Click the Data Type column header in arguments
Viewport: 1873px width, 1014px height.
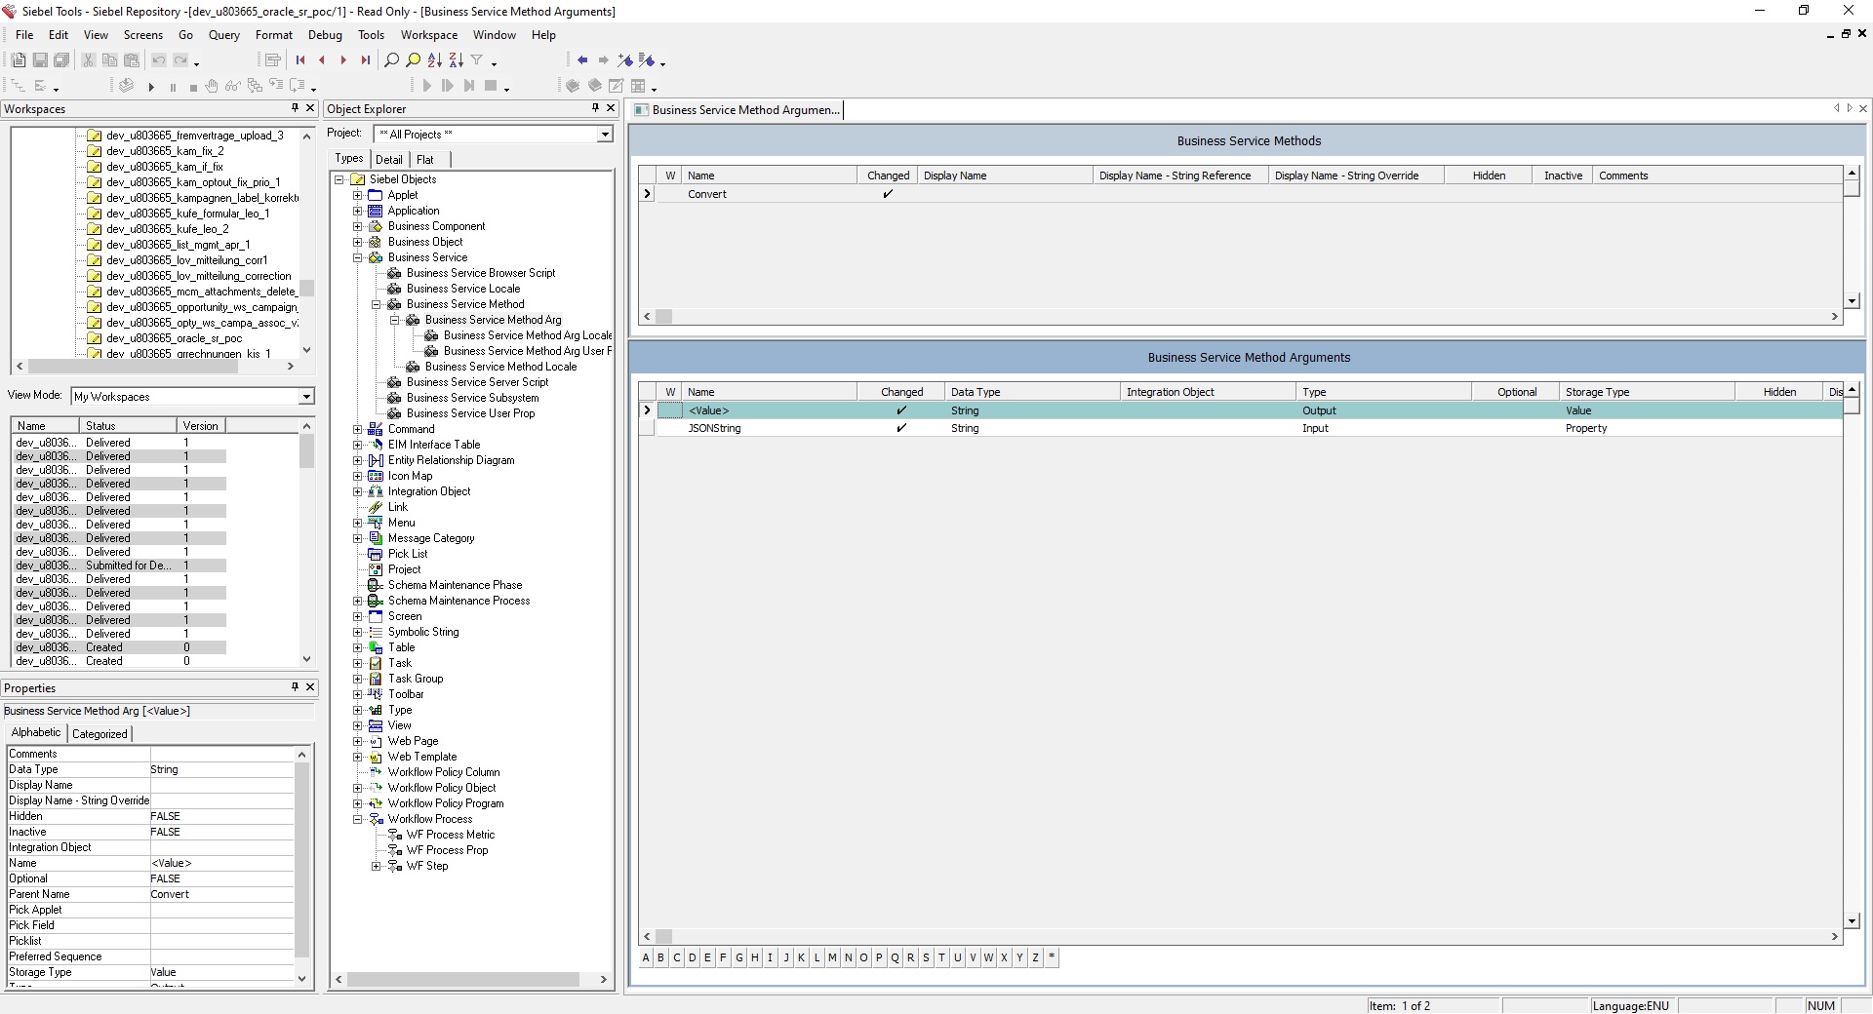1032,392
